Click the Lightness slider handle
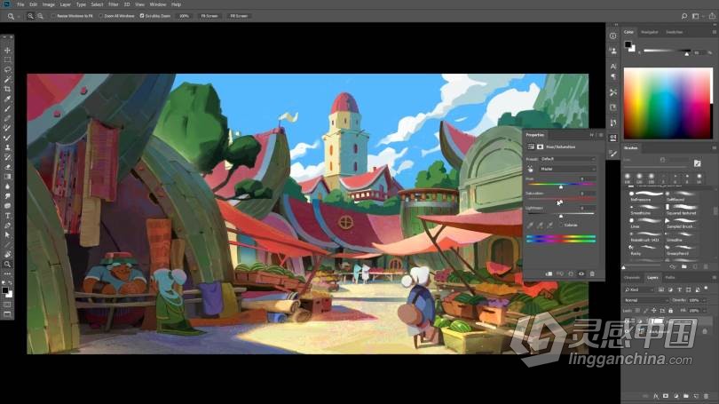The height and width of the screenshot is (404, 719). (560, 217)
